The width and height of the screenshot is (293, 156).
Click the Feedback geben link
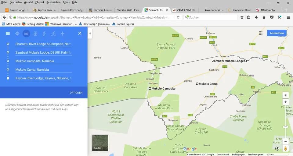click(x=255, y=154)
